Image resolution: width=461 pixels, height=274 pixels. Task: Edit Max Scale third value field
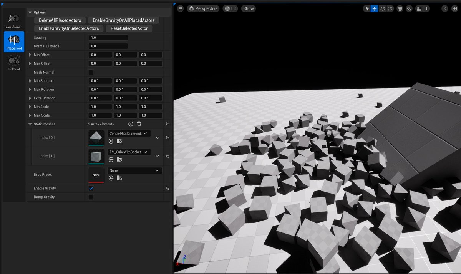pyautogui.click(x=150, y=115)
